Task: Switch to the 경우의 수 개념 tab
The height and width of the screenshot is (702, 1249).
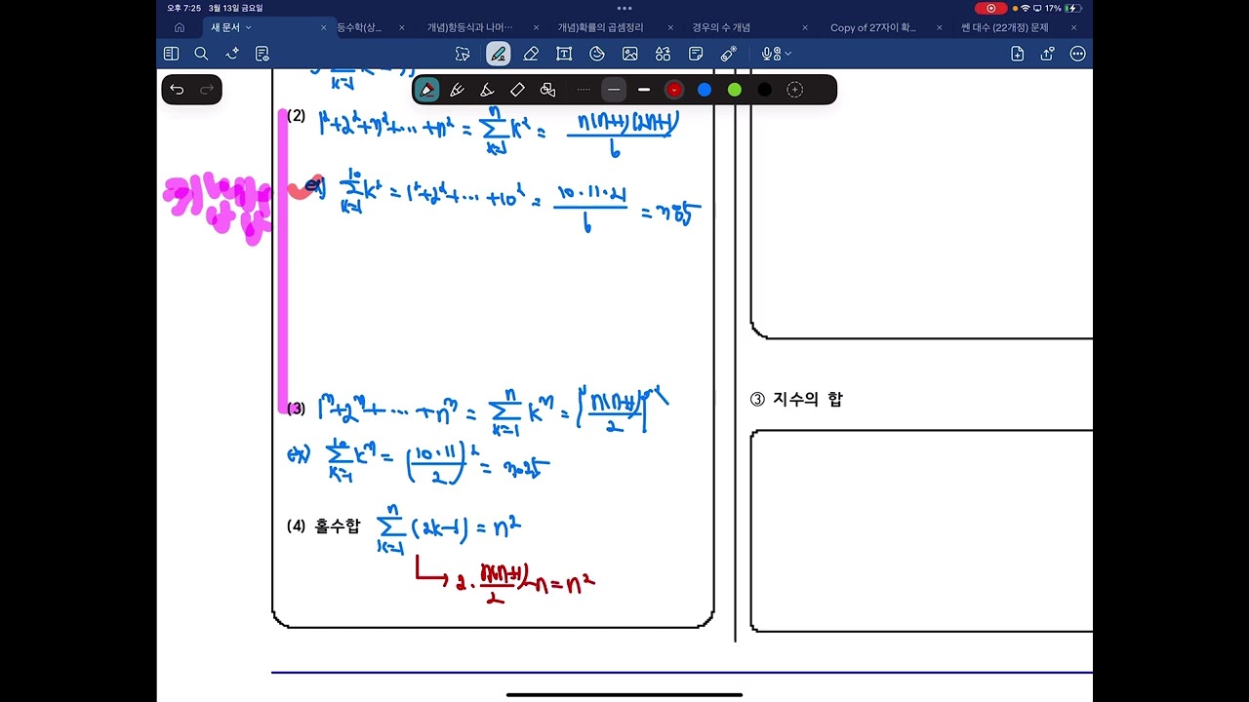Action: tap(721, 27)
